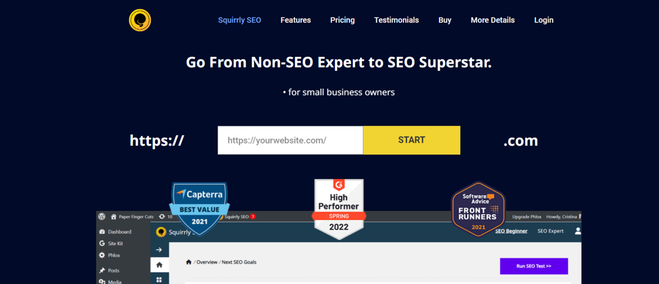The width and height of the screenshot is (659, 284).
Task: Click the Site Kit Google G icon
Action: click(x=102, y=243)
